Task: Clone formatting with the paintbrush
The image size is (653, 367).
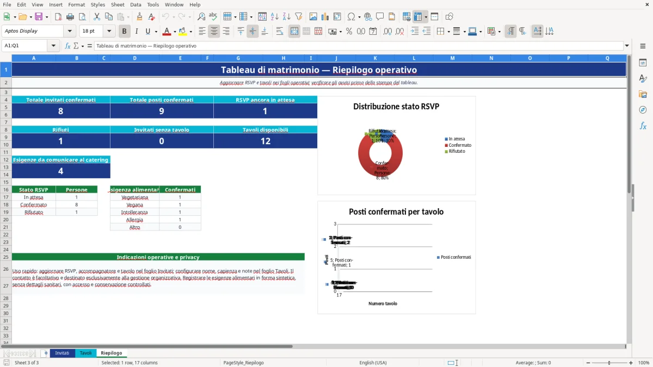Action: 139,17
